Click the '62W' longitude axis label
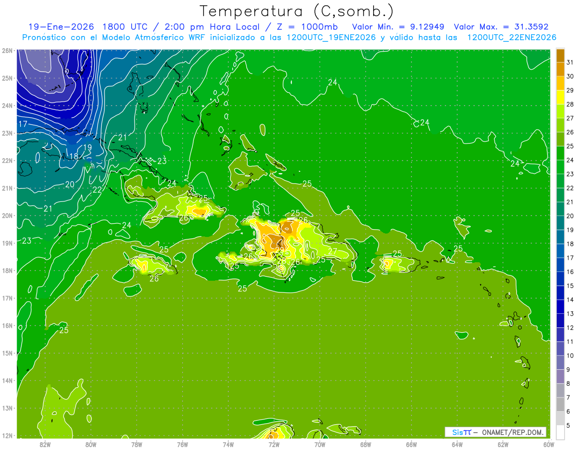Image resolution: width=583 pixels, height=451 pixels. pos(503,444)
